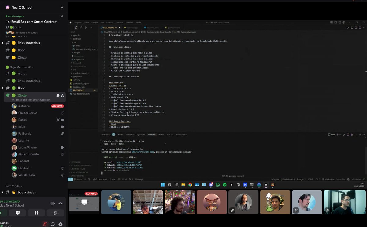Switch to Problemas panel tab

coord(108,135)
